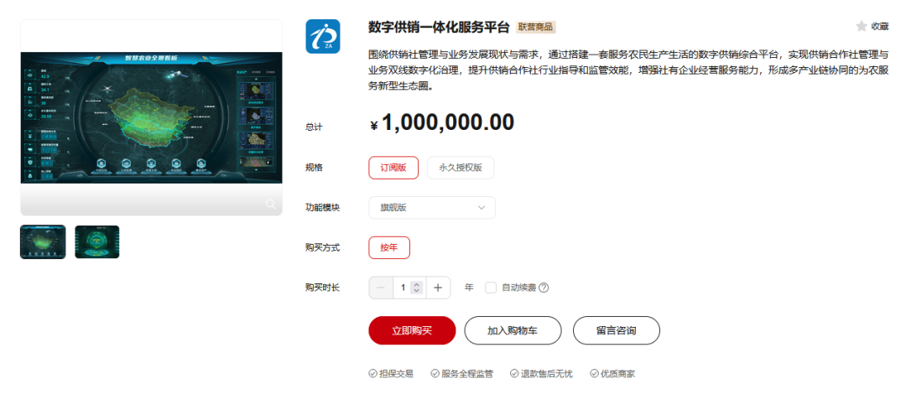Click the ZA vendor logo icon
This screenshot has width=906, height=394.
tap(322, 36)
